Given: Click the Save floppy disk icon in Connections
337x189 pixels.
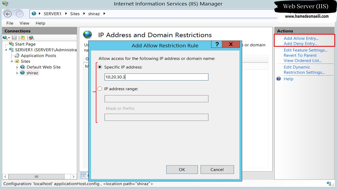Looking at the screenshot, I should 14,38.
